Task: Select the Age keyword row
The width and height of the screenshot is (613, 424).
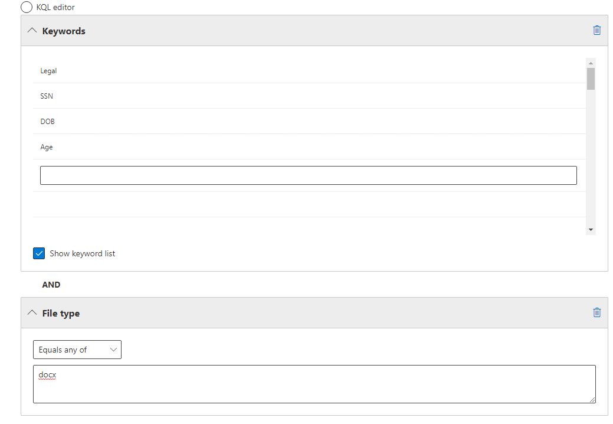Action: (x=309, y=146)
